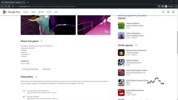
Task: Select the Books tab
Action: point(49,12)
